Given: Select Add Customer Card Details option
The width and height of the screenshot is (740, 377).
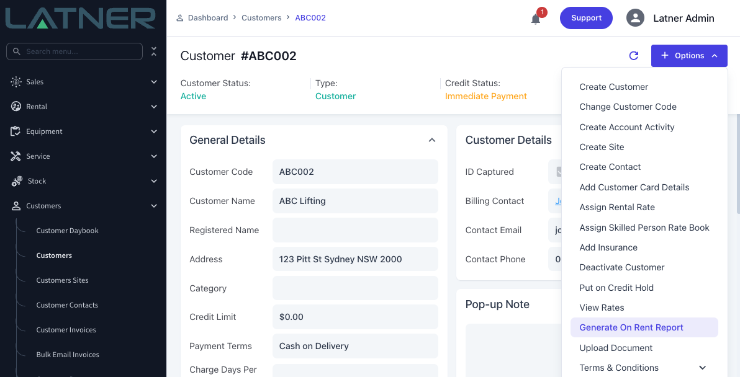Looking at the screenshot, I should point(634,187).
